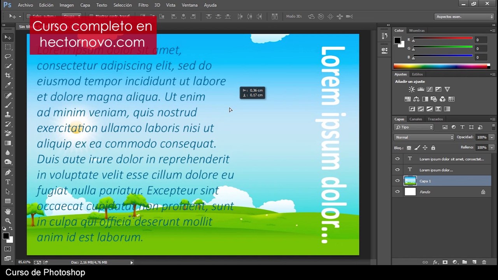Screen dimensions: 498x280
Task: Select the Quick Selection tool
Action: (x=8, y=66)
